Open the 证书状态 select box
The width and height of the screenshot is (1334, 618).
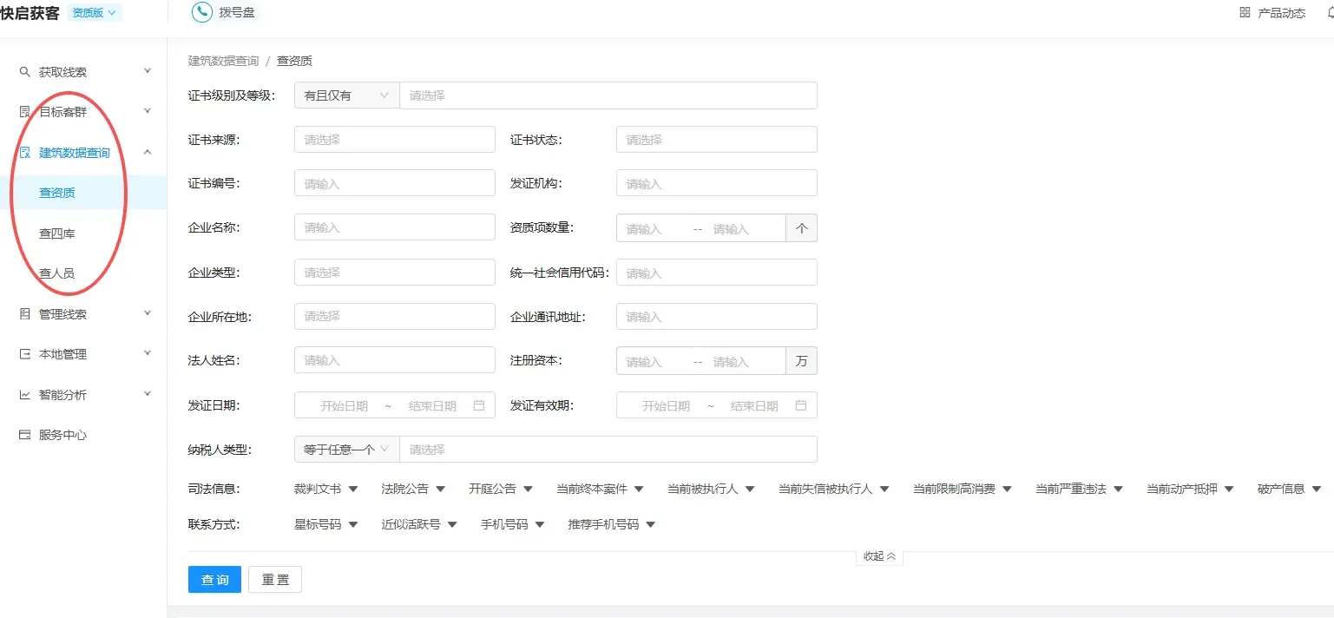pos(717,140)
